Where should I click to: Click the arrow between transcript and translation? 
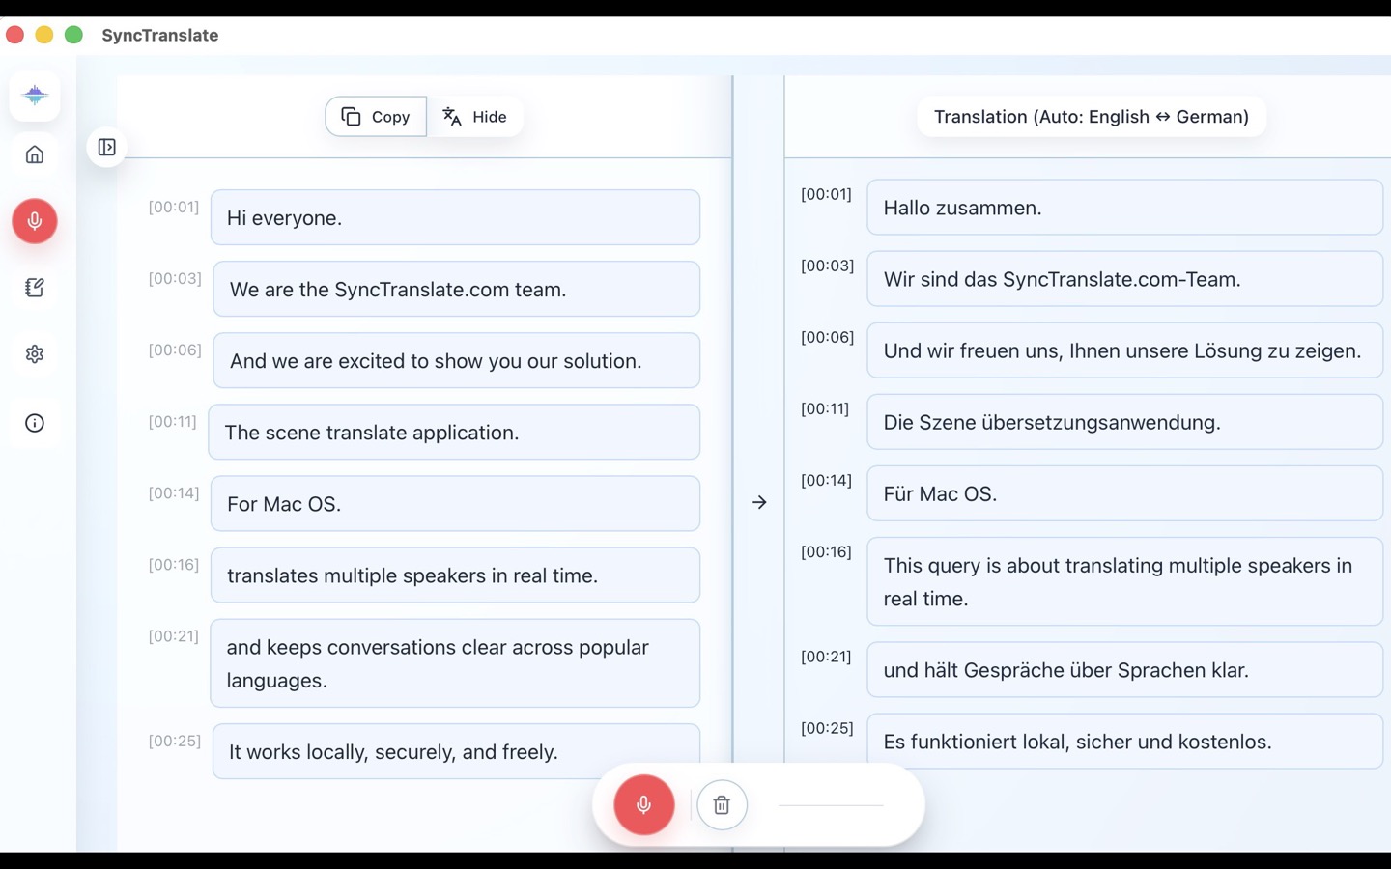[x=759, y=502]
